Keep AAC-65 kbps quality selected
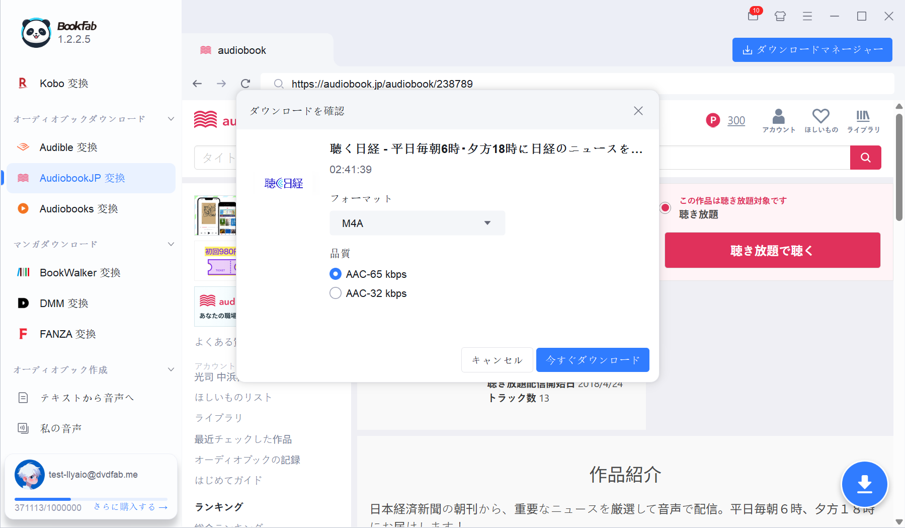 [336, 274]
